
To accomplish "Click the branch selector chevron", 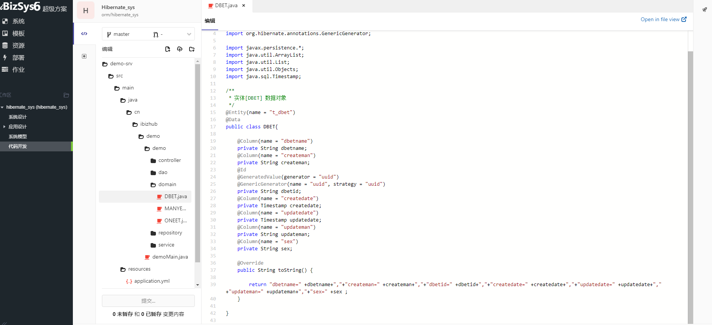I will click(x=189, y=34).
